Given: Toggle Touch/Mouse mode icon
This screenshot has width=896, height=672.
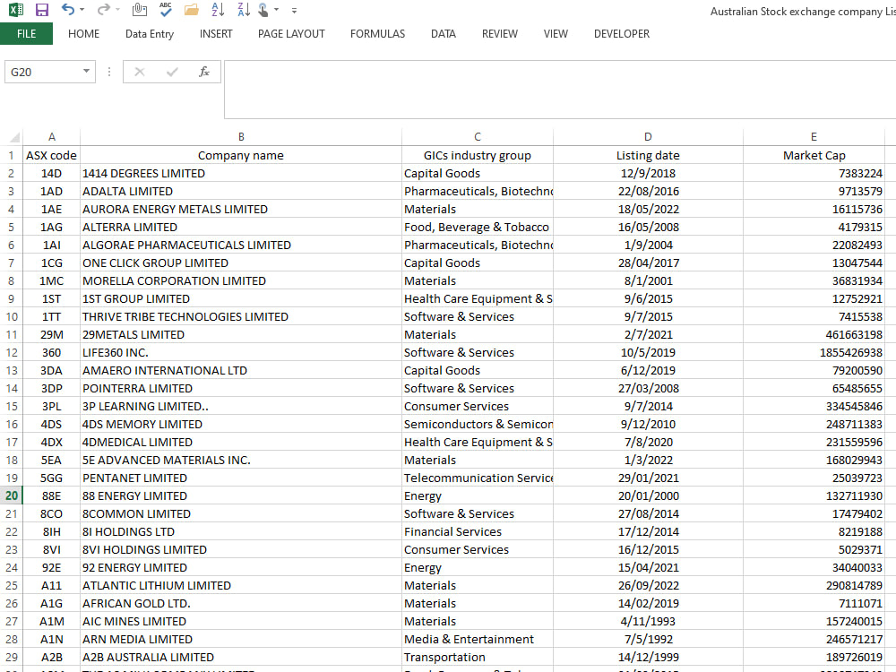Looking at the screenshot, I should (x=263, y=10).
